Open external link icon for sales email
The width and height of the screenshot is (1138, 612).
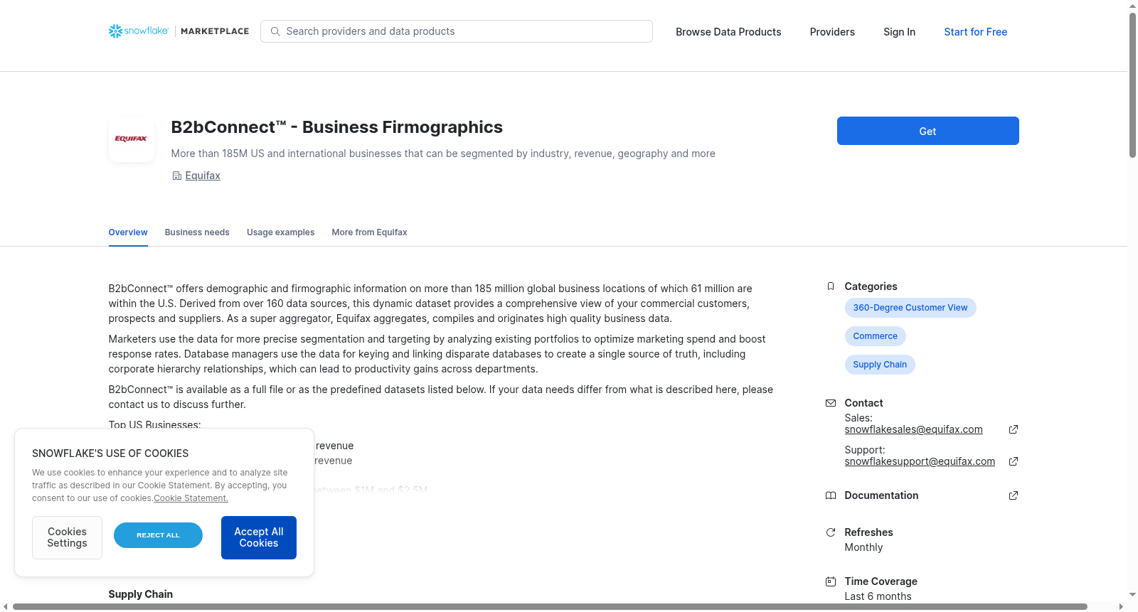point(1014,429)
